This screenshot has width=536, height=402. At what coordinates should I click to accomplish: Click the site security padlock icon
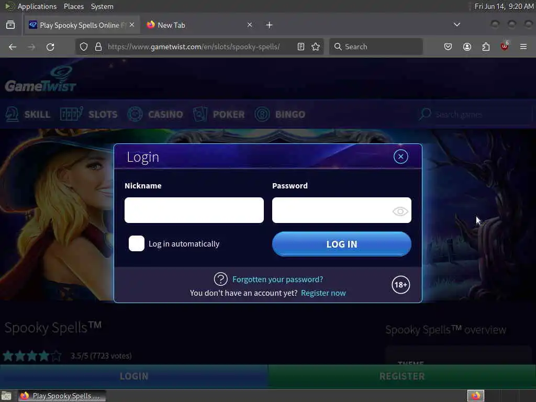[98, 47]
